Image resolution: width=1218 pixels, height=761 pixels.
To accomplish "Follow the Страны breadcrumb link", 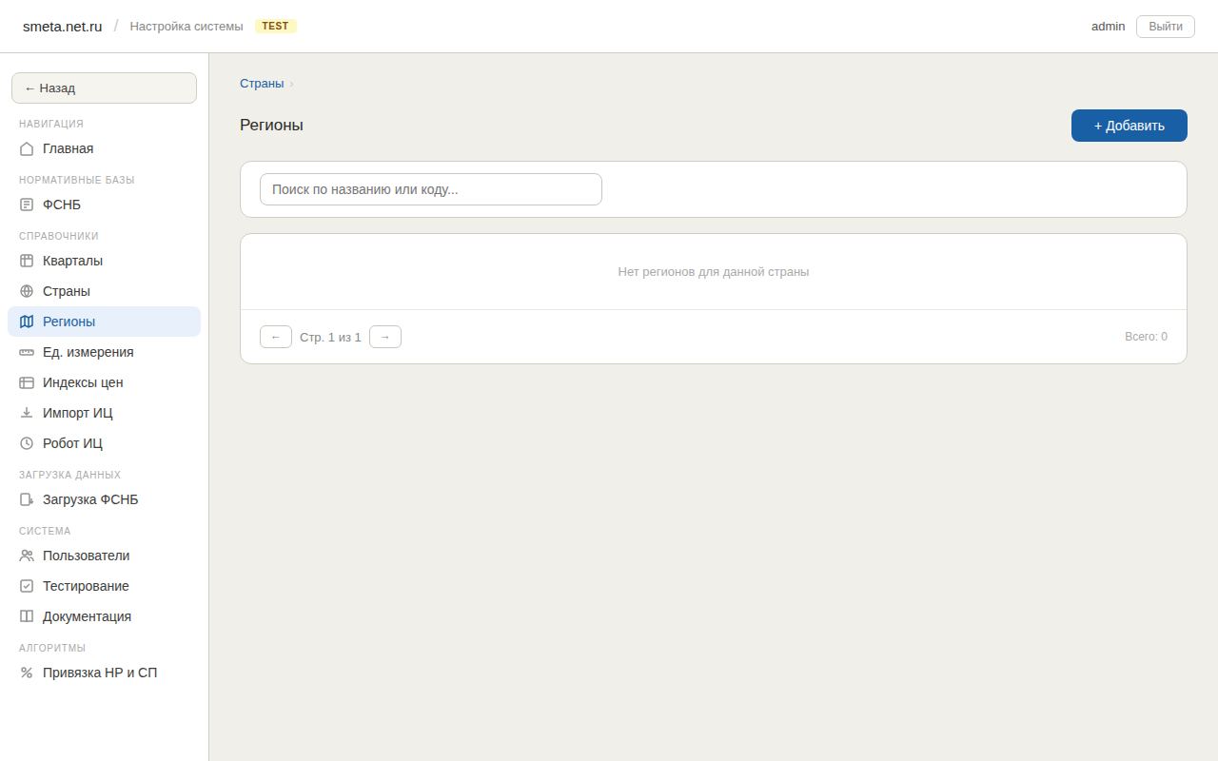I will coord(262,83).
